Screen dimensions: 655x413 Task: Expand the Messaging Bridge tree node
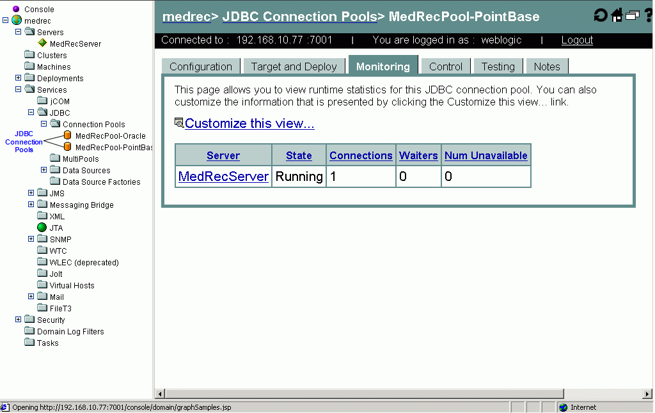(x=31, y=204)
